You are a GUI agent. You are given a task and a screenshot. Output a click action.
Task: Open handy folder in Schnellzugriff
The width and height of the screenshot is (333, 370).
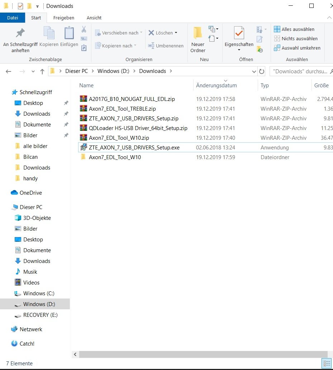30,179
